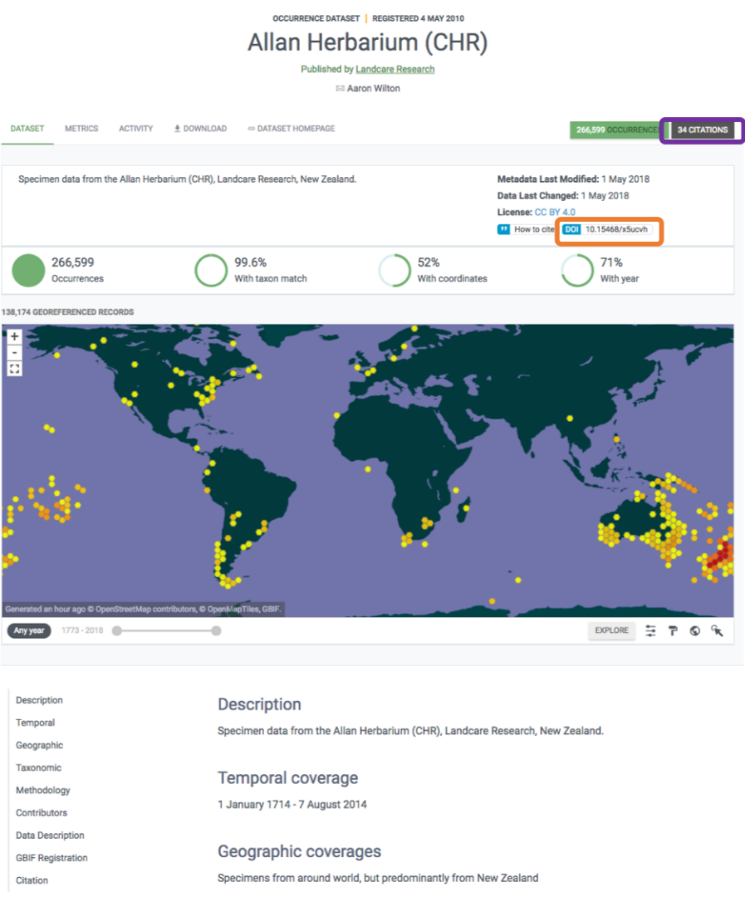Open the Dataset Homepage link
The height and width of the screenshot is (897, 745).
(291, 129)
